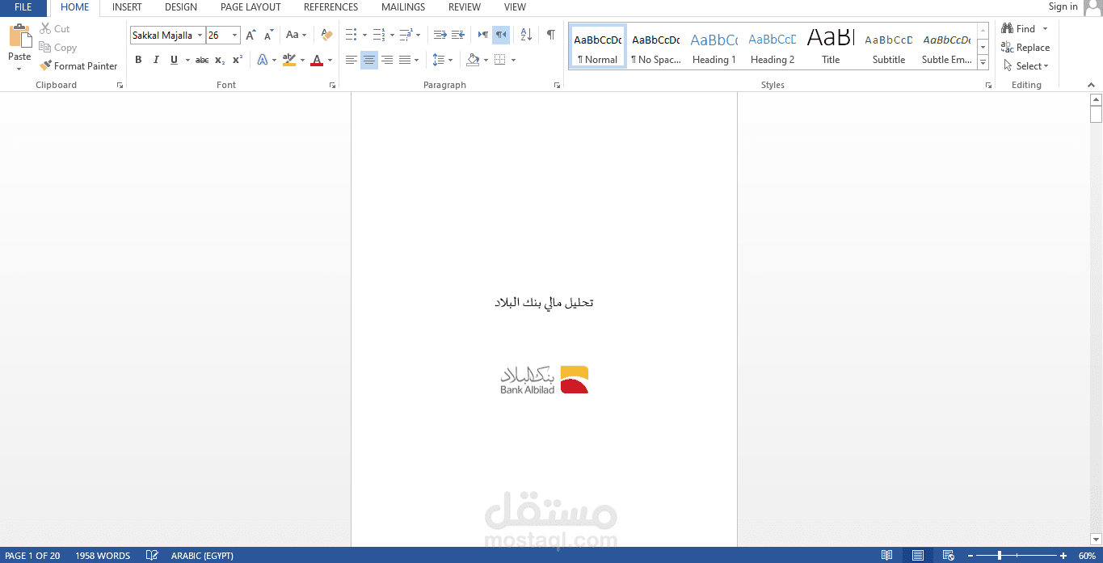
Task: Apply subscript formatting
Action: [x=220, y=60]
